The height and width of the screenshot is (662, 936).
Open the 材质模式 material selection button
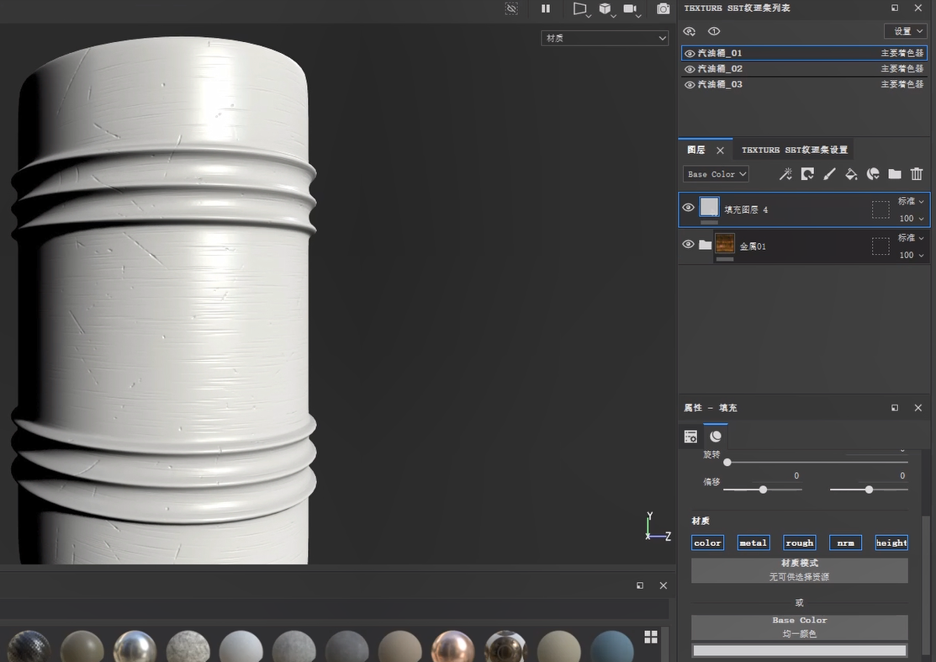[x=799, y=570]
